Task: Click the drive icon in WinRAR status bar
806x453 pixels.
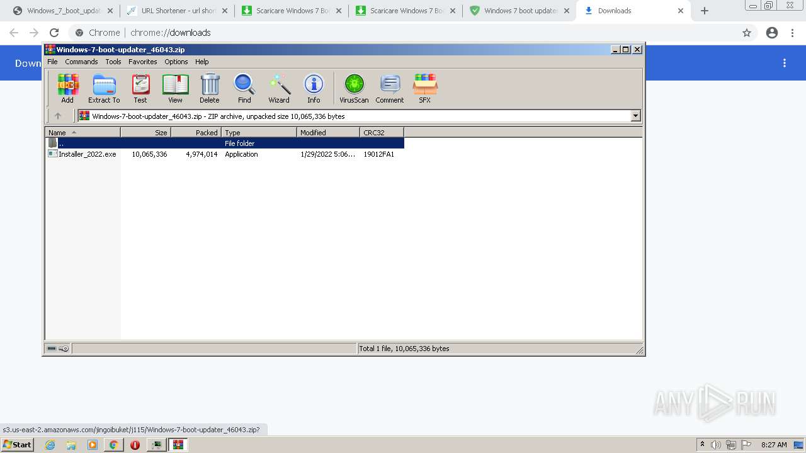Action: coord(52,349)
